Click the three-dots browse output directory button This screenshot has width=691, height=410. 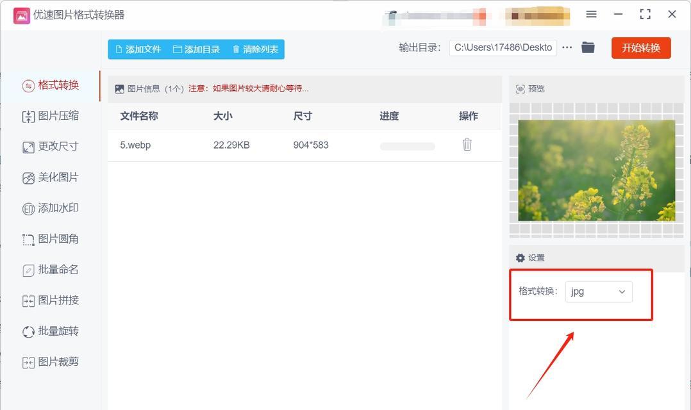(567, 47)
